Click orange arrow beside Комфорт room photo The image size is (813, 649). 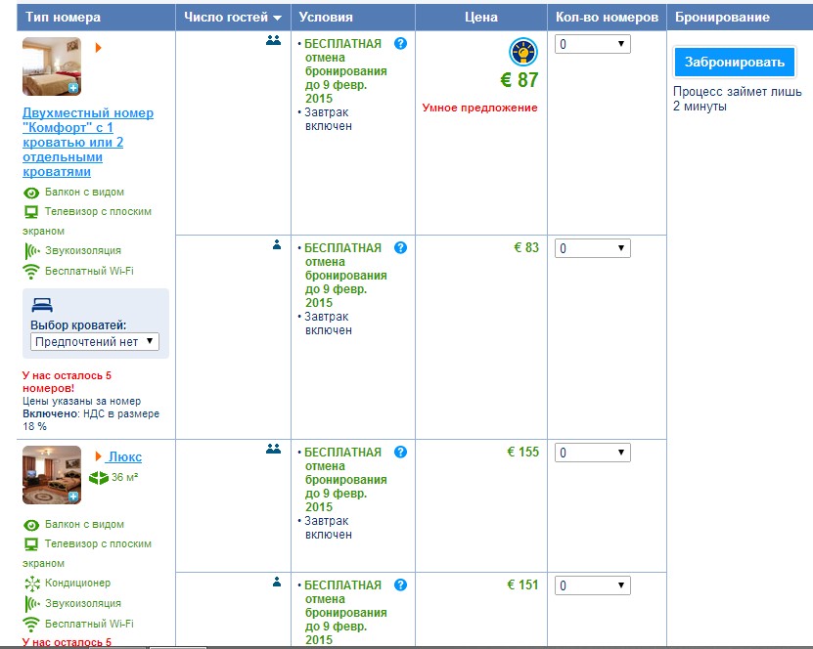coord(99,47)
